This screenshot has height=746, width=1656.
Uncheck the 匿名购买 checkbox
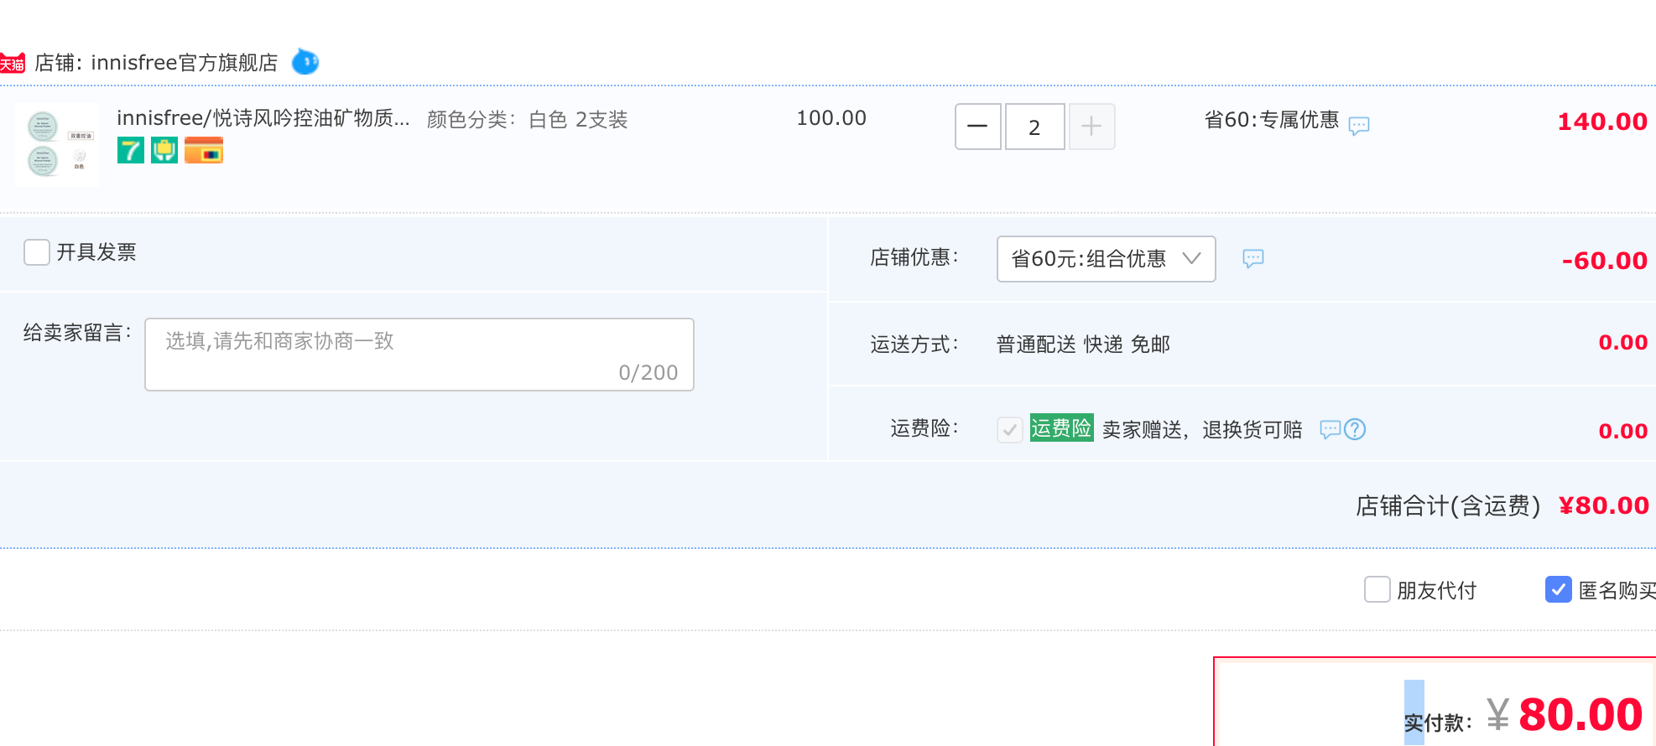coord(1559,589)
